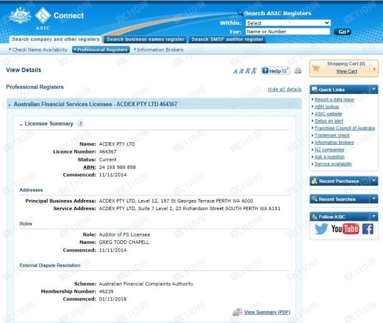Collapse the Follow ASIC panel arrow
The width and height of the screenshot is (383, 323).
374,216
